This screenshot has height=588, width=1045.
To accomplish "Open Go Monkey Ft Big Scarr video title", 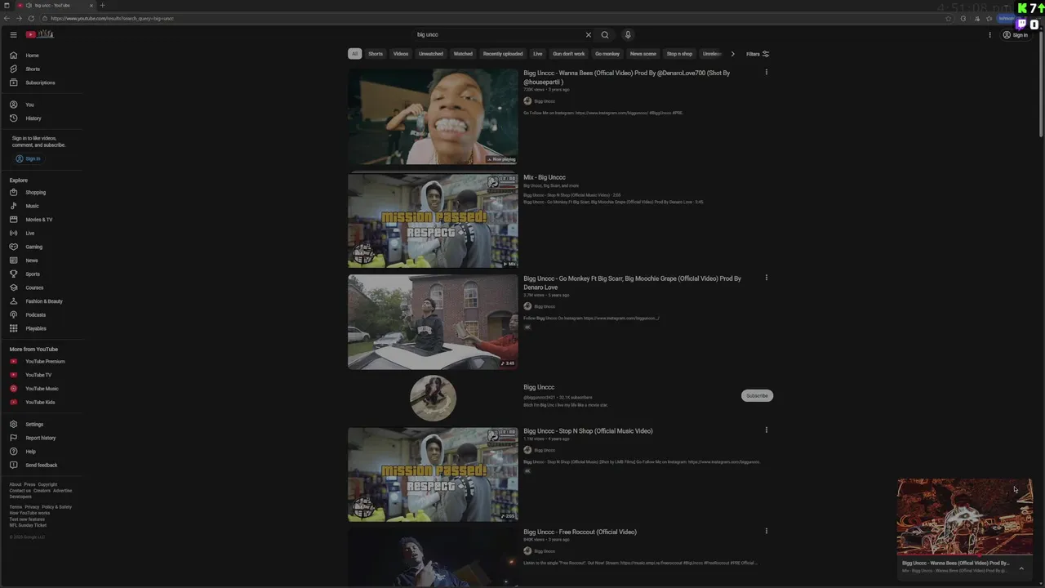I will [x=632, y=283].
